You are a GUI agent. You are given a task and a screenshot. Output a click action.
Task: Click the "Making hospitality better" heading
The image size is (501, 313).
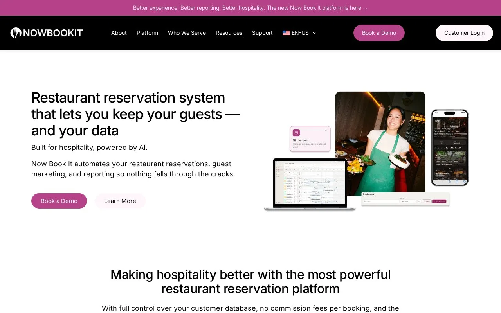pyautogui.click(x=250, y=282)
